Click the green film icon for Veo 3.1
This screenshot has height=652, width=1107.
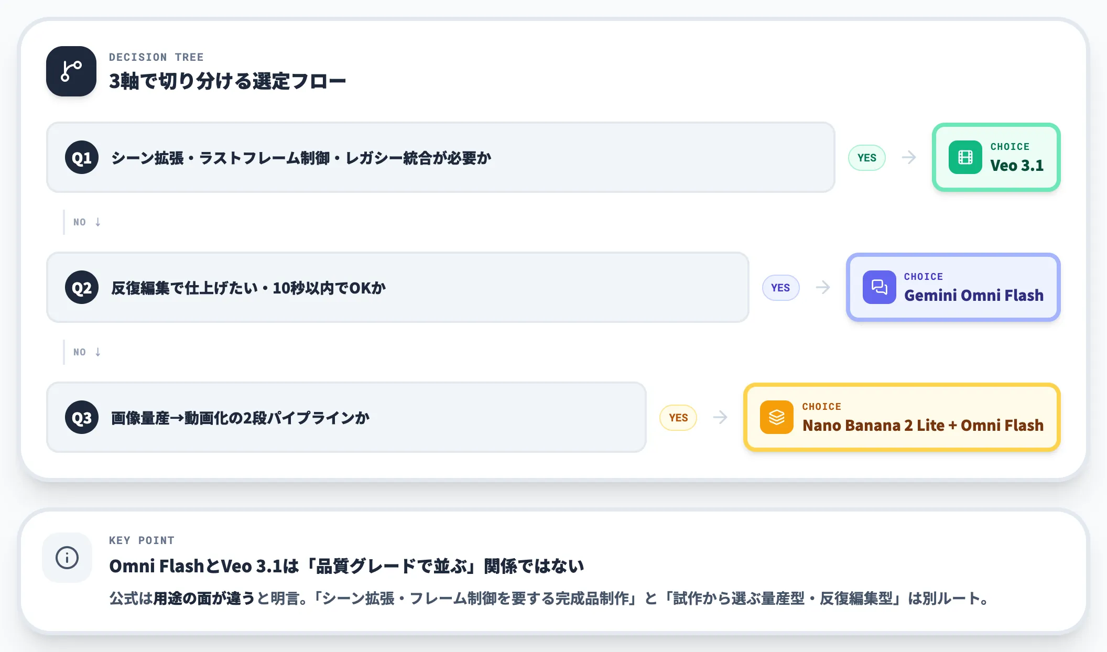click(x=965, y=157)
